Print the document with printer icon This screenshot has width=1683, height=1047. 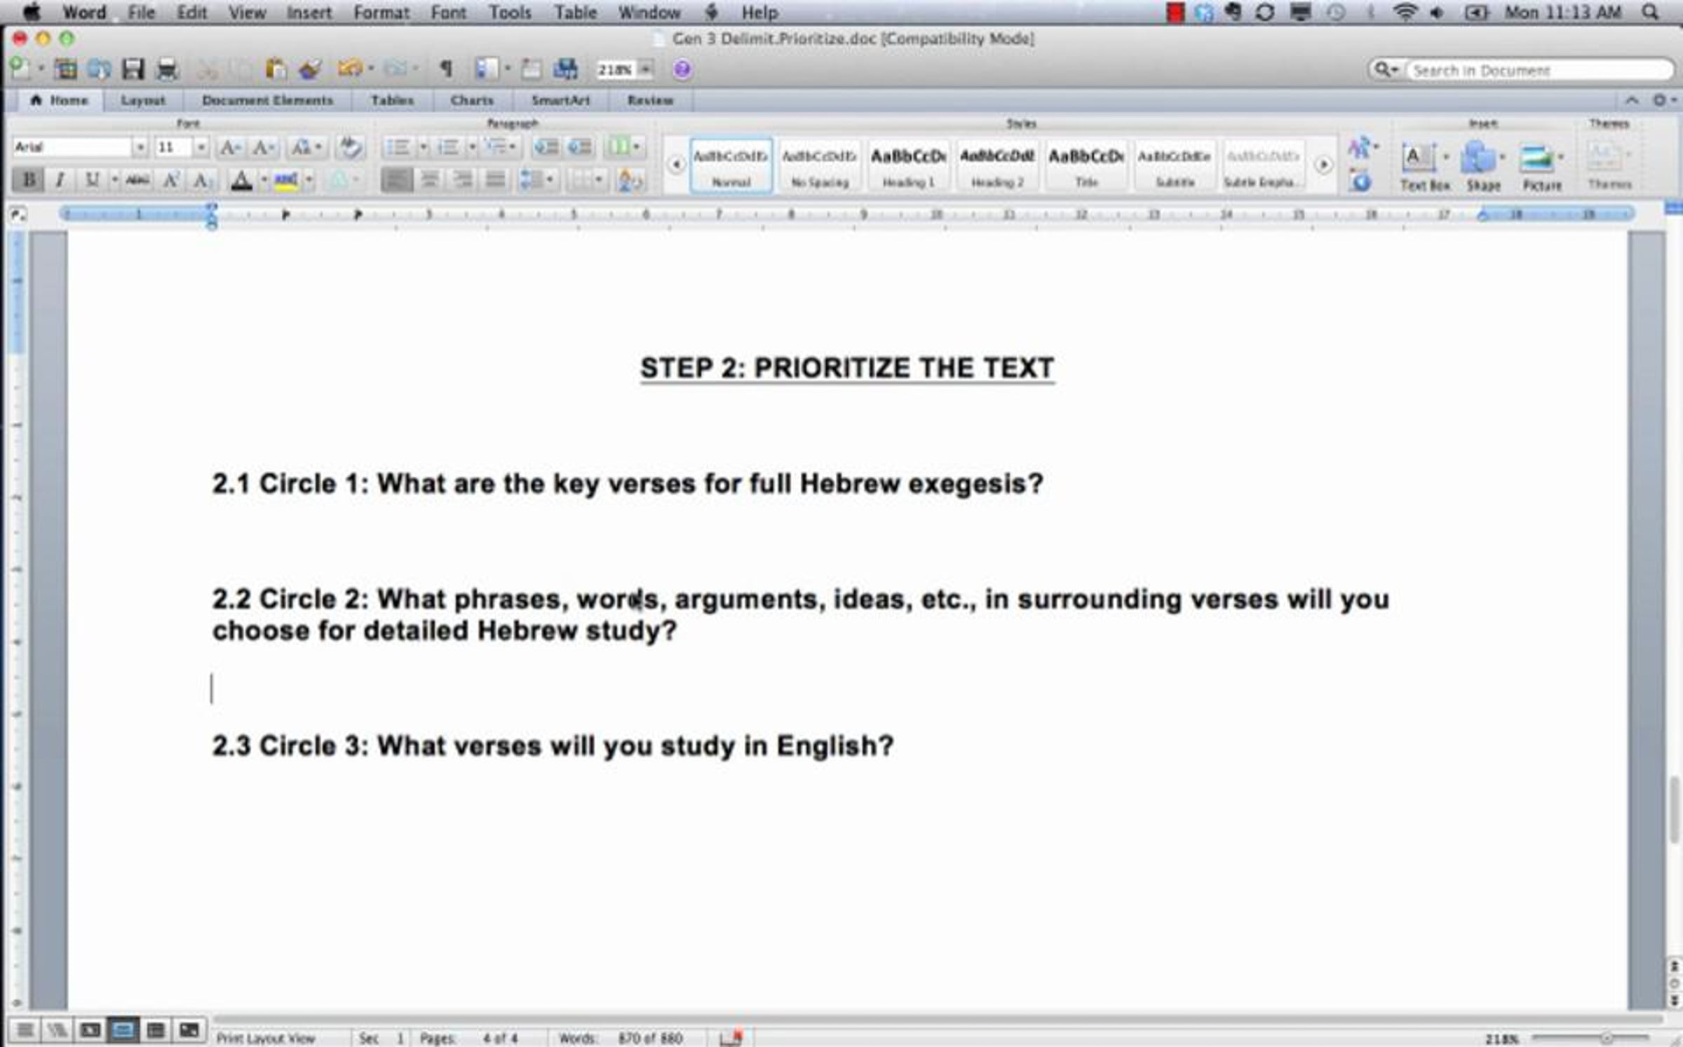166,69
